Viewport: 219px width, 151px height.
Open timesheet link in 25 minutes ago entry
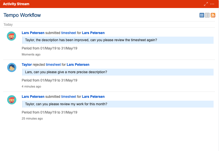tap(69, 97)
